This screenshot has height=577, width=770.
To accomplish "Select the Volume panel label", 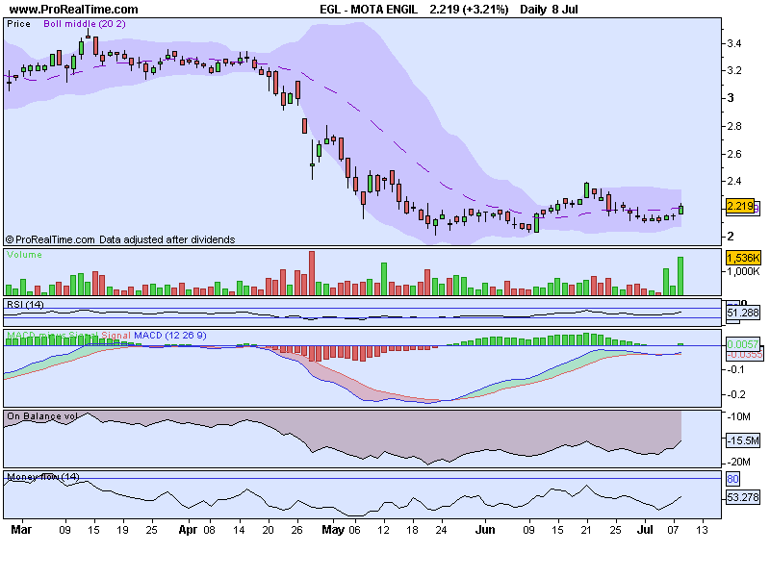I will (x=25, y=255).
